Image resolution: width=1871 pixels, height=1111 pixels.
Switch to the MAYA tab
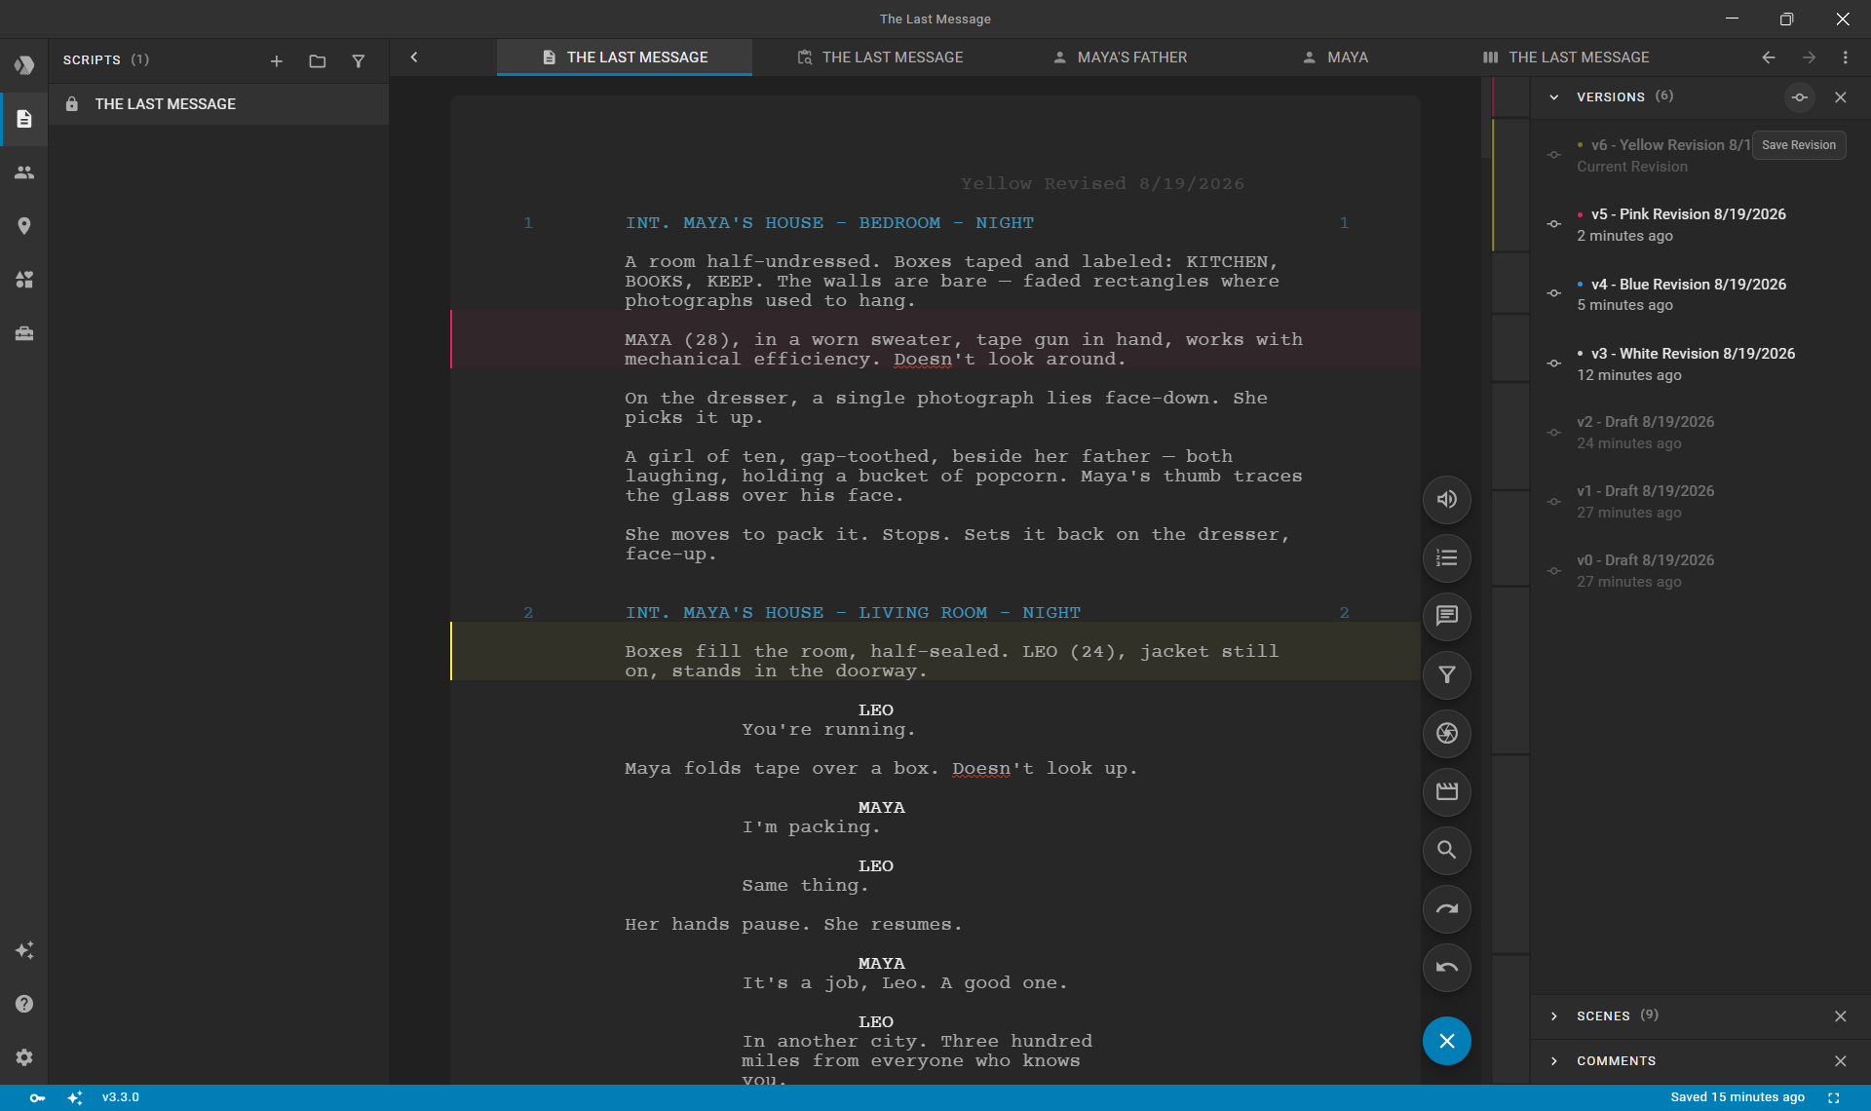pos(1335,57)
